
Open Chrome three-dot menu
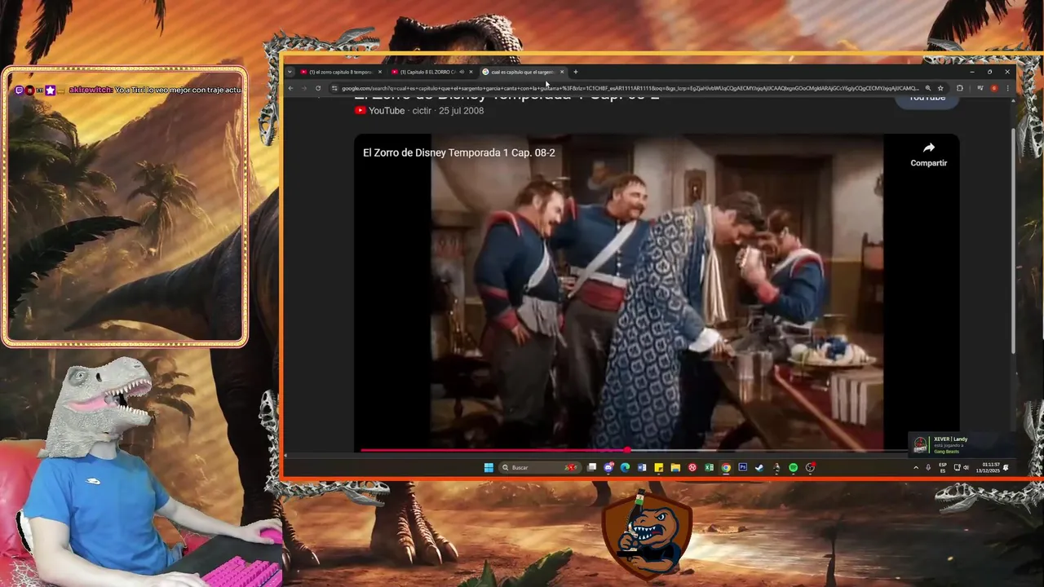point(1008,88)
